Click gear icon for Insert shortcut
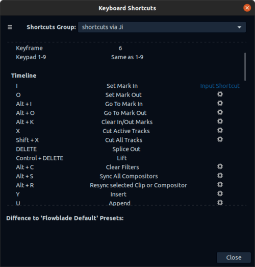Image resolution: width=255 pixels, height=267 pixels. click(x=220, y=193)
